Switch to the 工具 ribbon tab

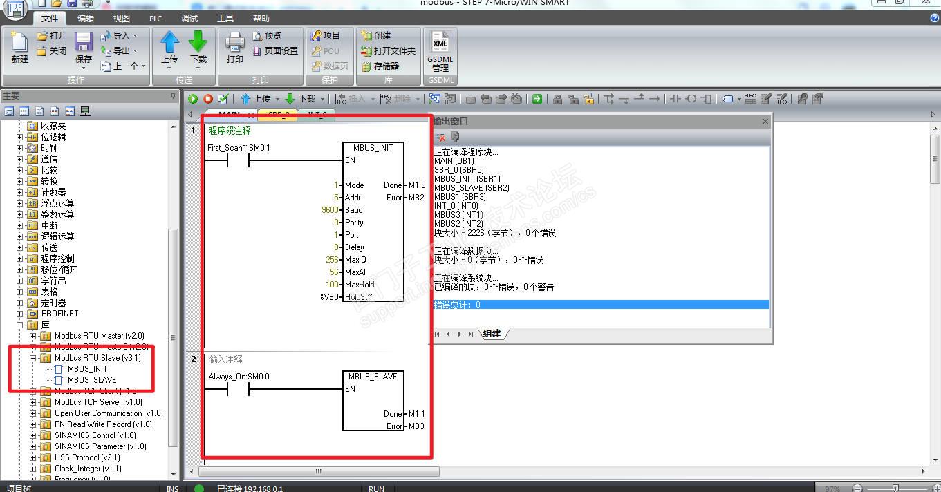click(x=225, y=19)
